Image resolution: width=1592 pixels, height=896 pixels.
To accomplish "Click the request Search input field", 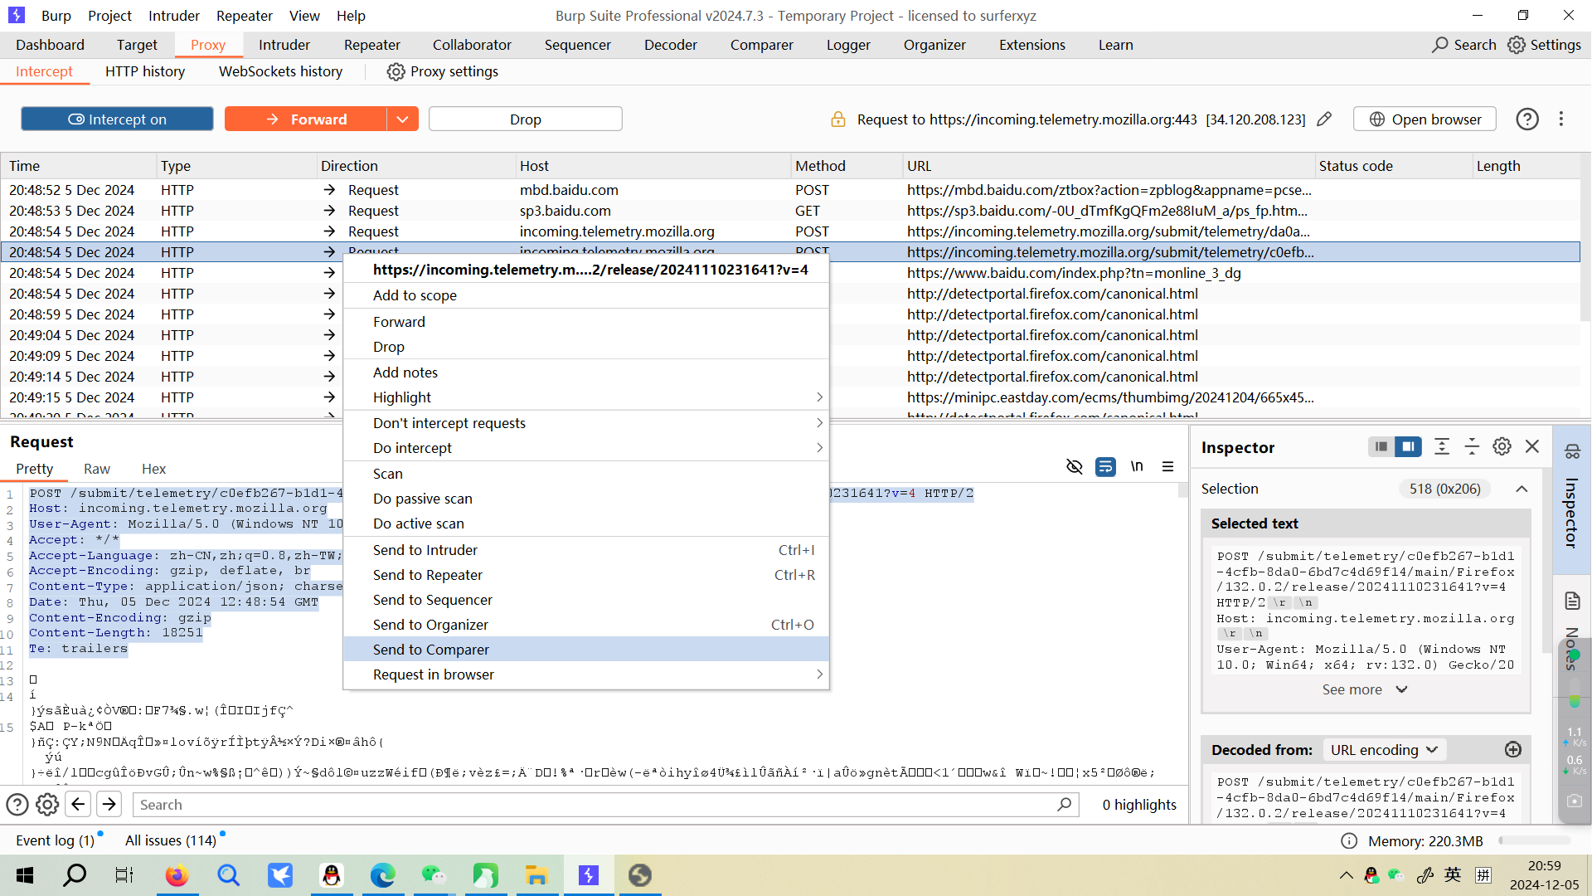I will 597,804.
